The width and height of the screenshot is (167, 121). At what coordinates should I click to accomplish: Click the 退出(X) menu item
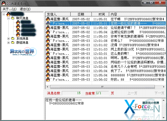[25, 9]
